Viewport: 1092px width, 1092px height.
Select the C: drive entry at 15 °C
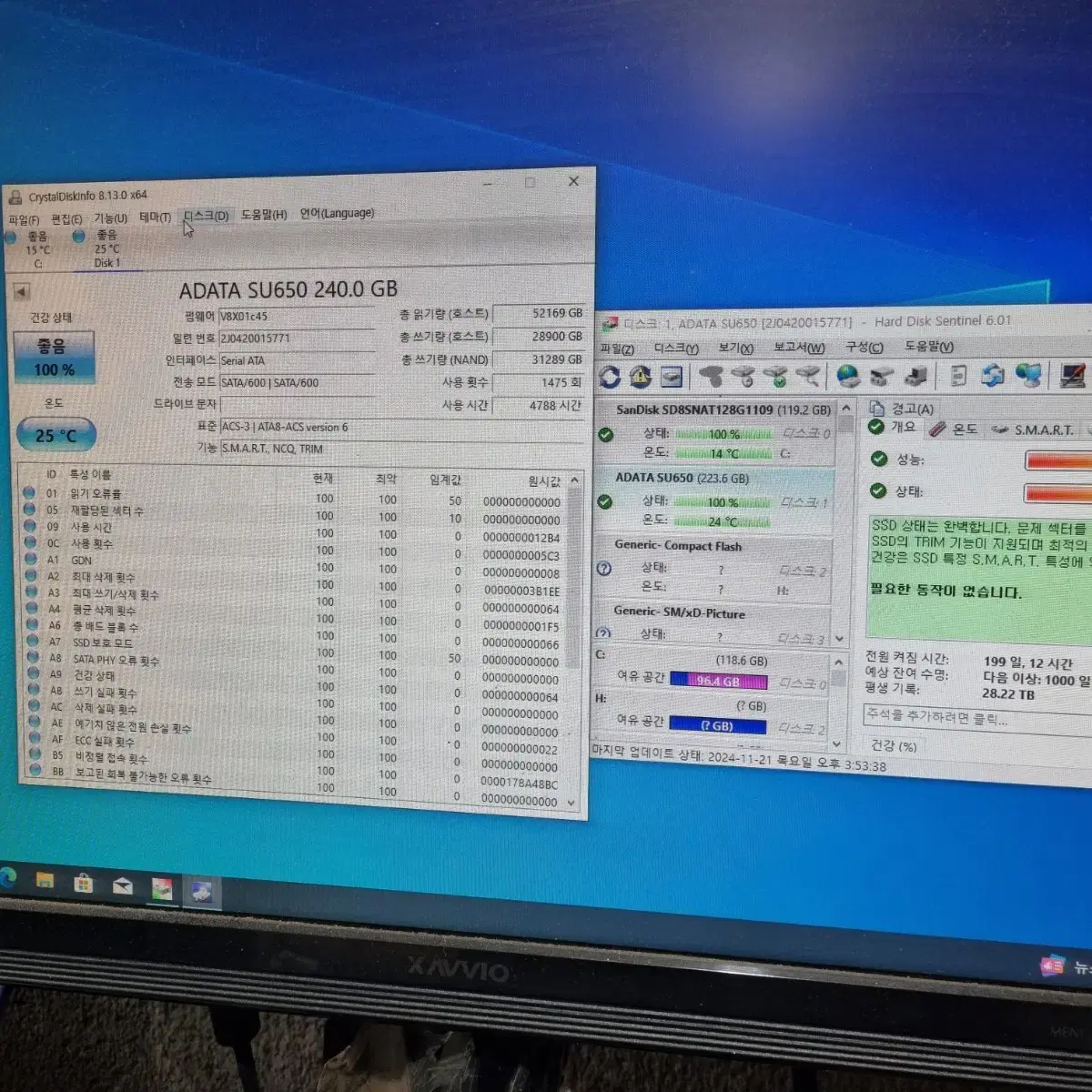click(x=36, y=249)
